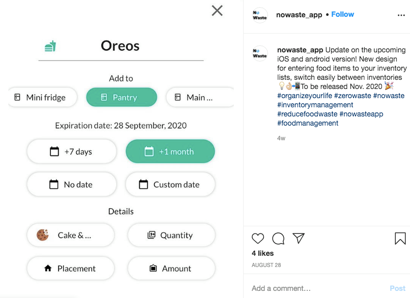The width and height of the screenshot is (410, 298).
Task: Open the Cake & ... category selector
Action: click(x=71, y=235)
